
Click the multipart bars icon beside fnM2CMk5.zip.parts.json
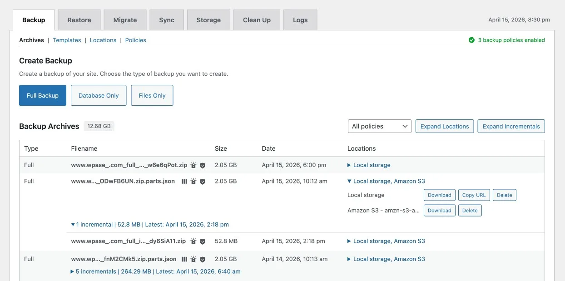[x=184, y=259]
